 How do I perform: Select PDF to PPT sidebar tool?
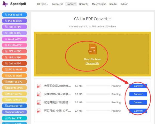(x=14, y=27)
